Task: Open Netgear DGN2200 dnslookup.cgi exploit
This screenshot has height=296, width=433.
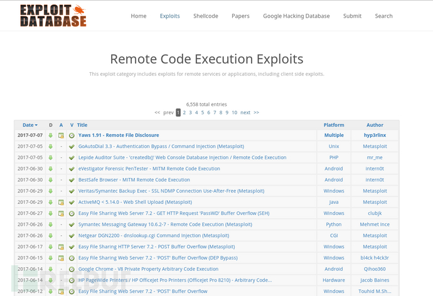Action: 154,236
